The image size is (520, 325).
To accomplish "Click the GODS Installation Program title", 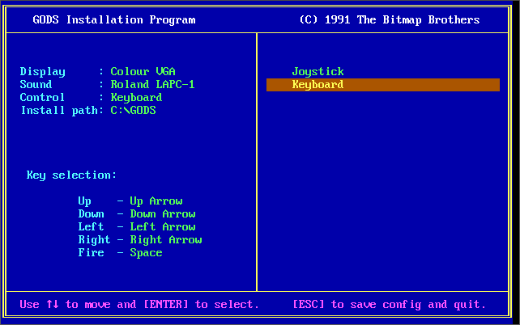I will [113, 19].
